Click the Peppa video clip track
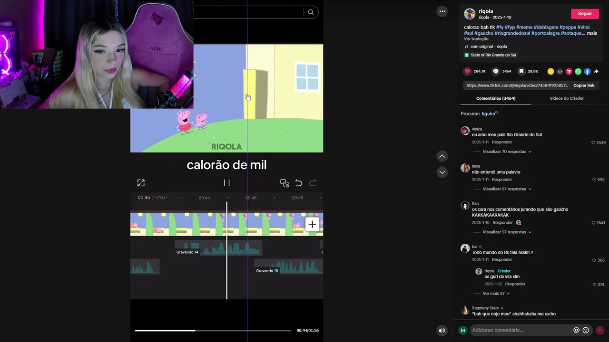 pos(226,224)
